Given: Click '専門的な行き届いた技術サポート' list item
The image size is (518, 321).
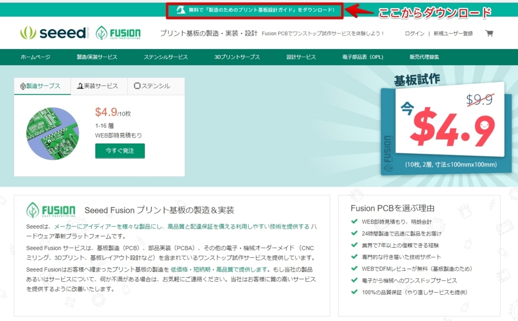Looking at the screenshot, I should pos(401,257).
